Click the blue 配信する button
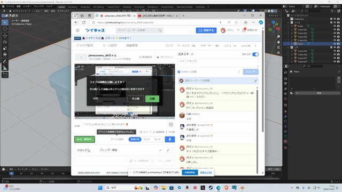 point(206,30)
